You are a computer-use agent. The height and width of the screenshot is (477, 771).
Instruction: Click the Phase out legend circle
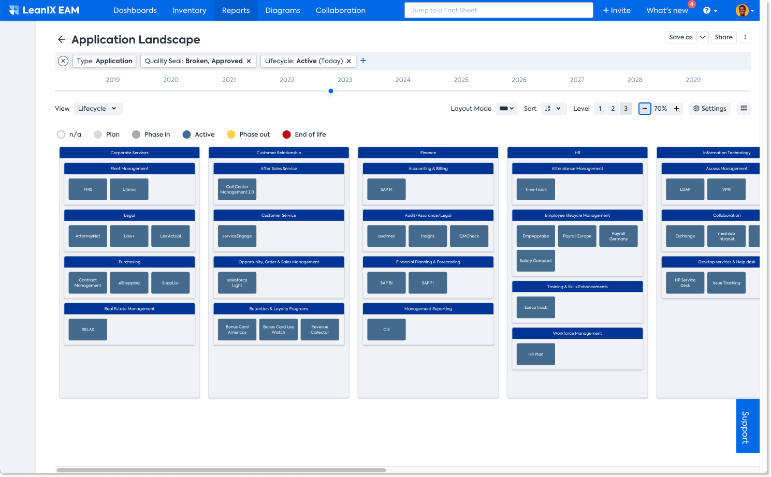pos(231,135)
